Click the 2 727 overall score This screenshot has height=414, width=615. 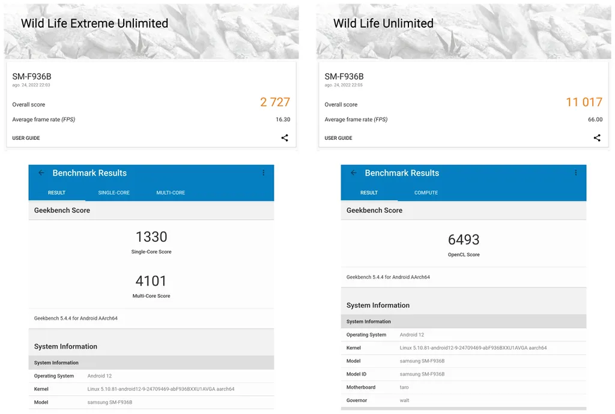point(275,103)
